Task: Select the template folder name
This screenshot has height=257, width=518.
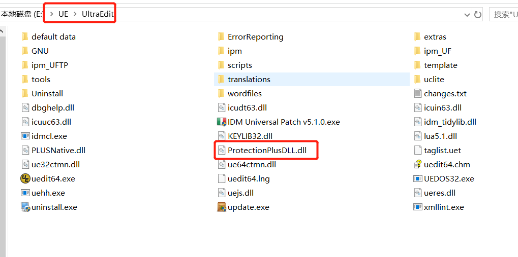Action: (x=441, y=65)
